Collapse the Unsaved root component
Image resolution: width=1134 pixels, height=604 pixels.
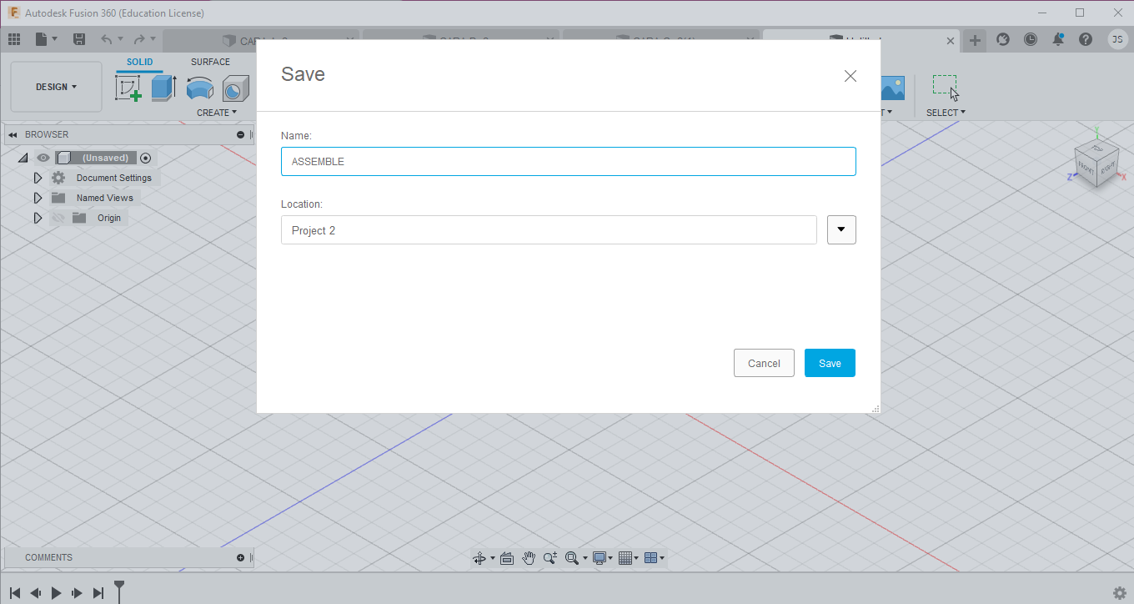[x=23, y=158]
